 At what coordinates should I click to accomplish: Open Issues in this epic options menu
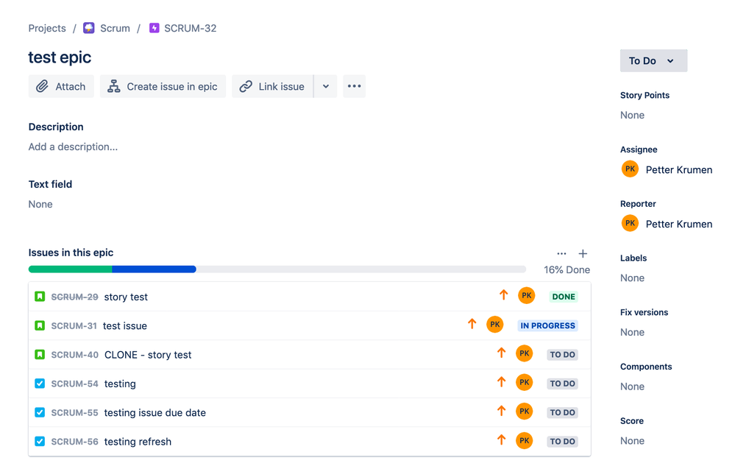(561, 254)
